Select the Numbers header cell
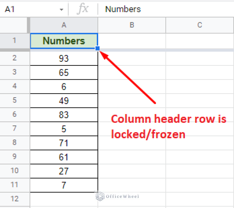 click(64, 41)
